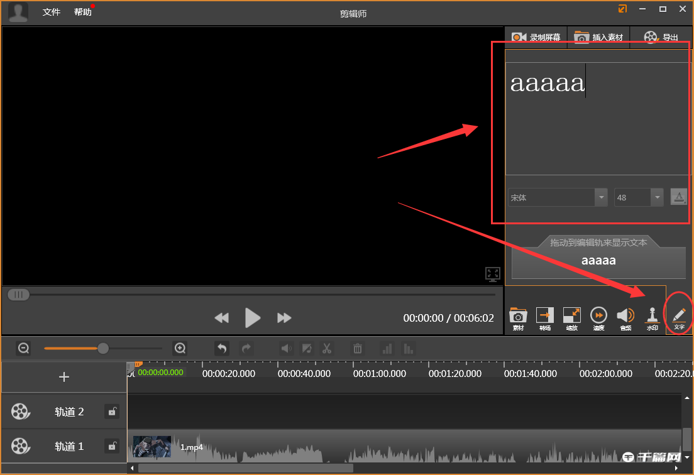Screen dimensions: 694x475
Task: Click the 录制屏幕 record screen button
Action: (x=536, y=38)
